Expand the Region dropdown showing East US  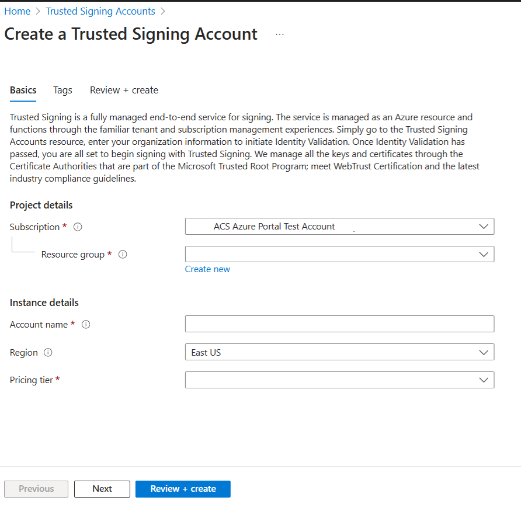(x=339, y=352)
